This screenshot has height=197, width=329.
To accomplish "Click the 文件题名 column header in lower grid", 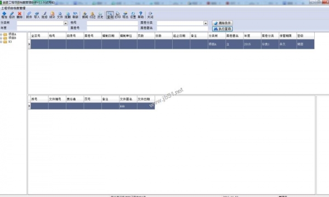I will point(128,99).
